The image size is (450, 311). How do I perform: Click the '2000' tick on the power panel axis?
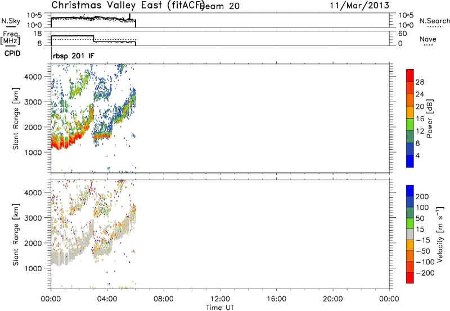pyautogui.click(x=33, y=127)
